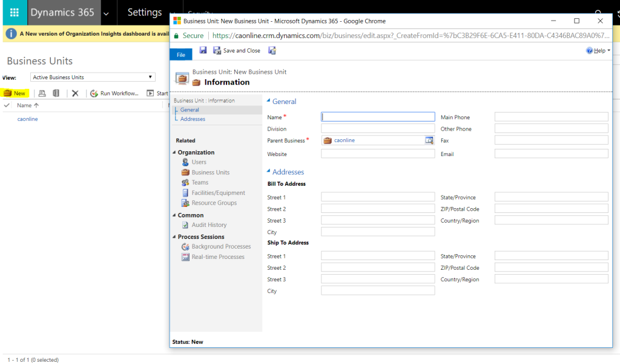620x363 pixels.
Task: Click the Email input field
Action: 551,154
